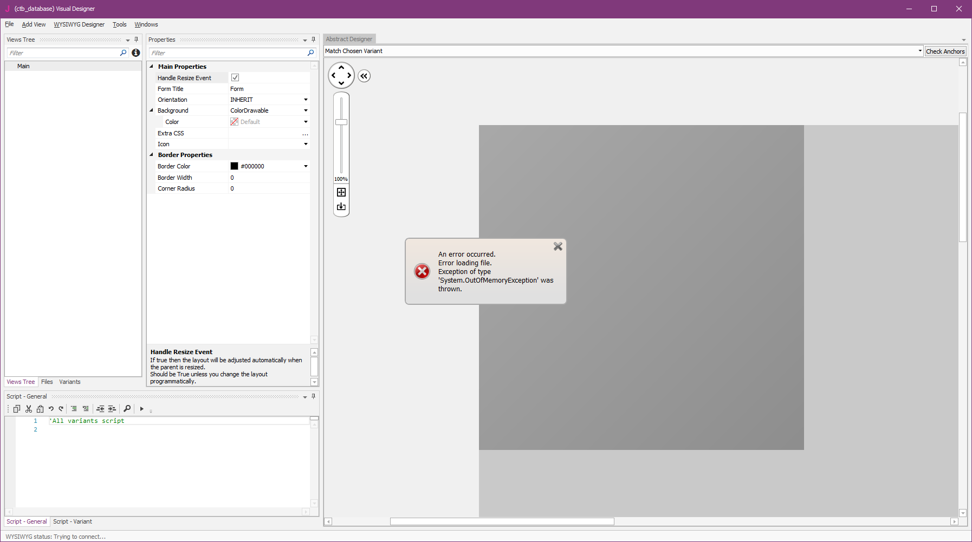The width and height of the screenshot is (972, 542).
Task: Pan the designer view down
Action: click(x=341, y=83)
